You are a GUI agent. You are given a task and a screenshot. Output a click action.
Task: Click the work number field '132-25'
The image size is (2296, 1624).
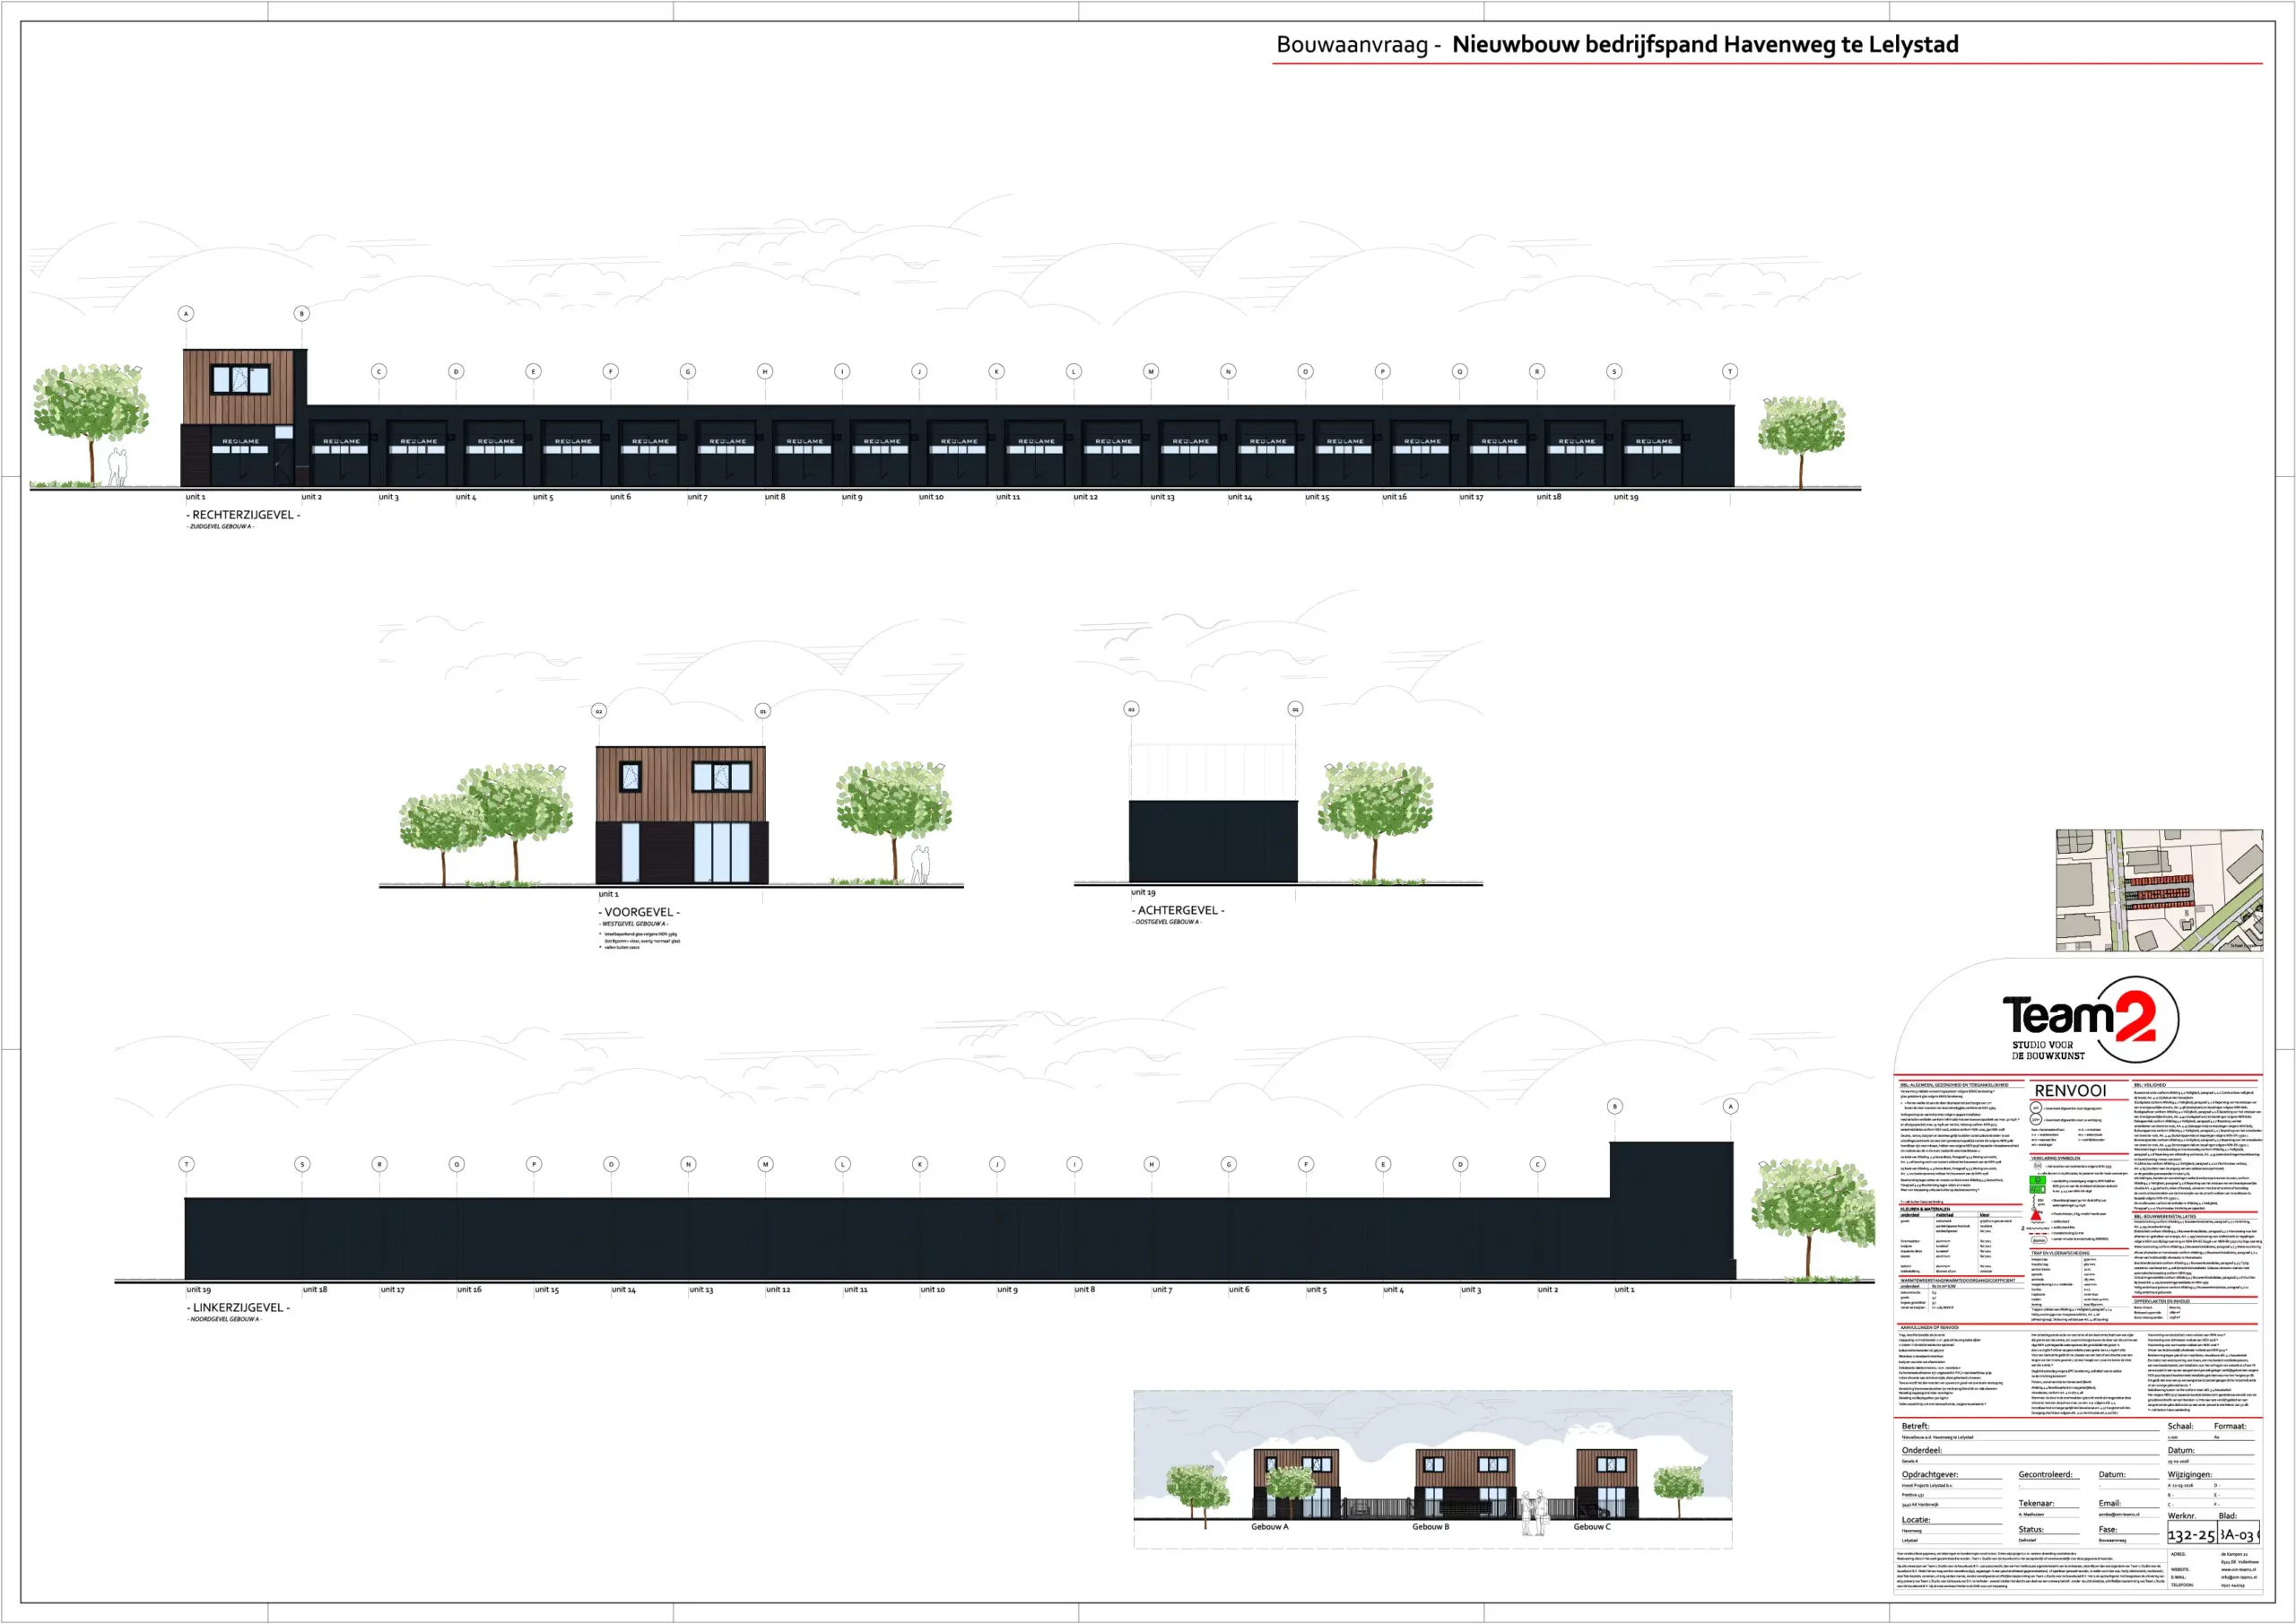pos(2190,1535)
